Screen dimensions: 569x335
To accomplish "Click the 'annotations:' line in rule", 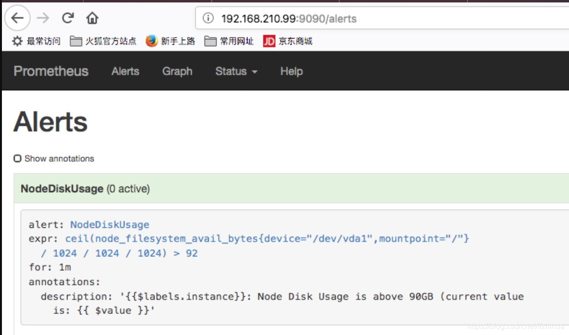I will pos(64,282).
